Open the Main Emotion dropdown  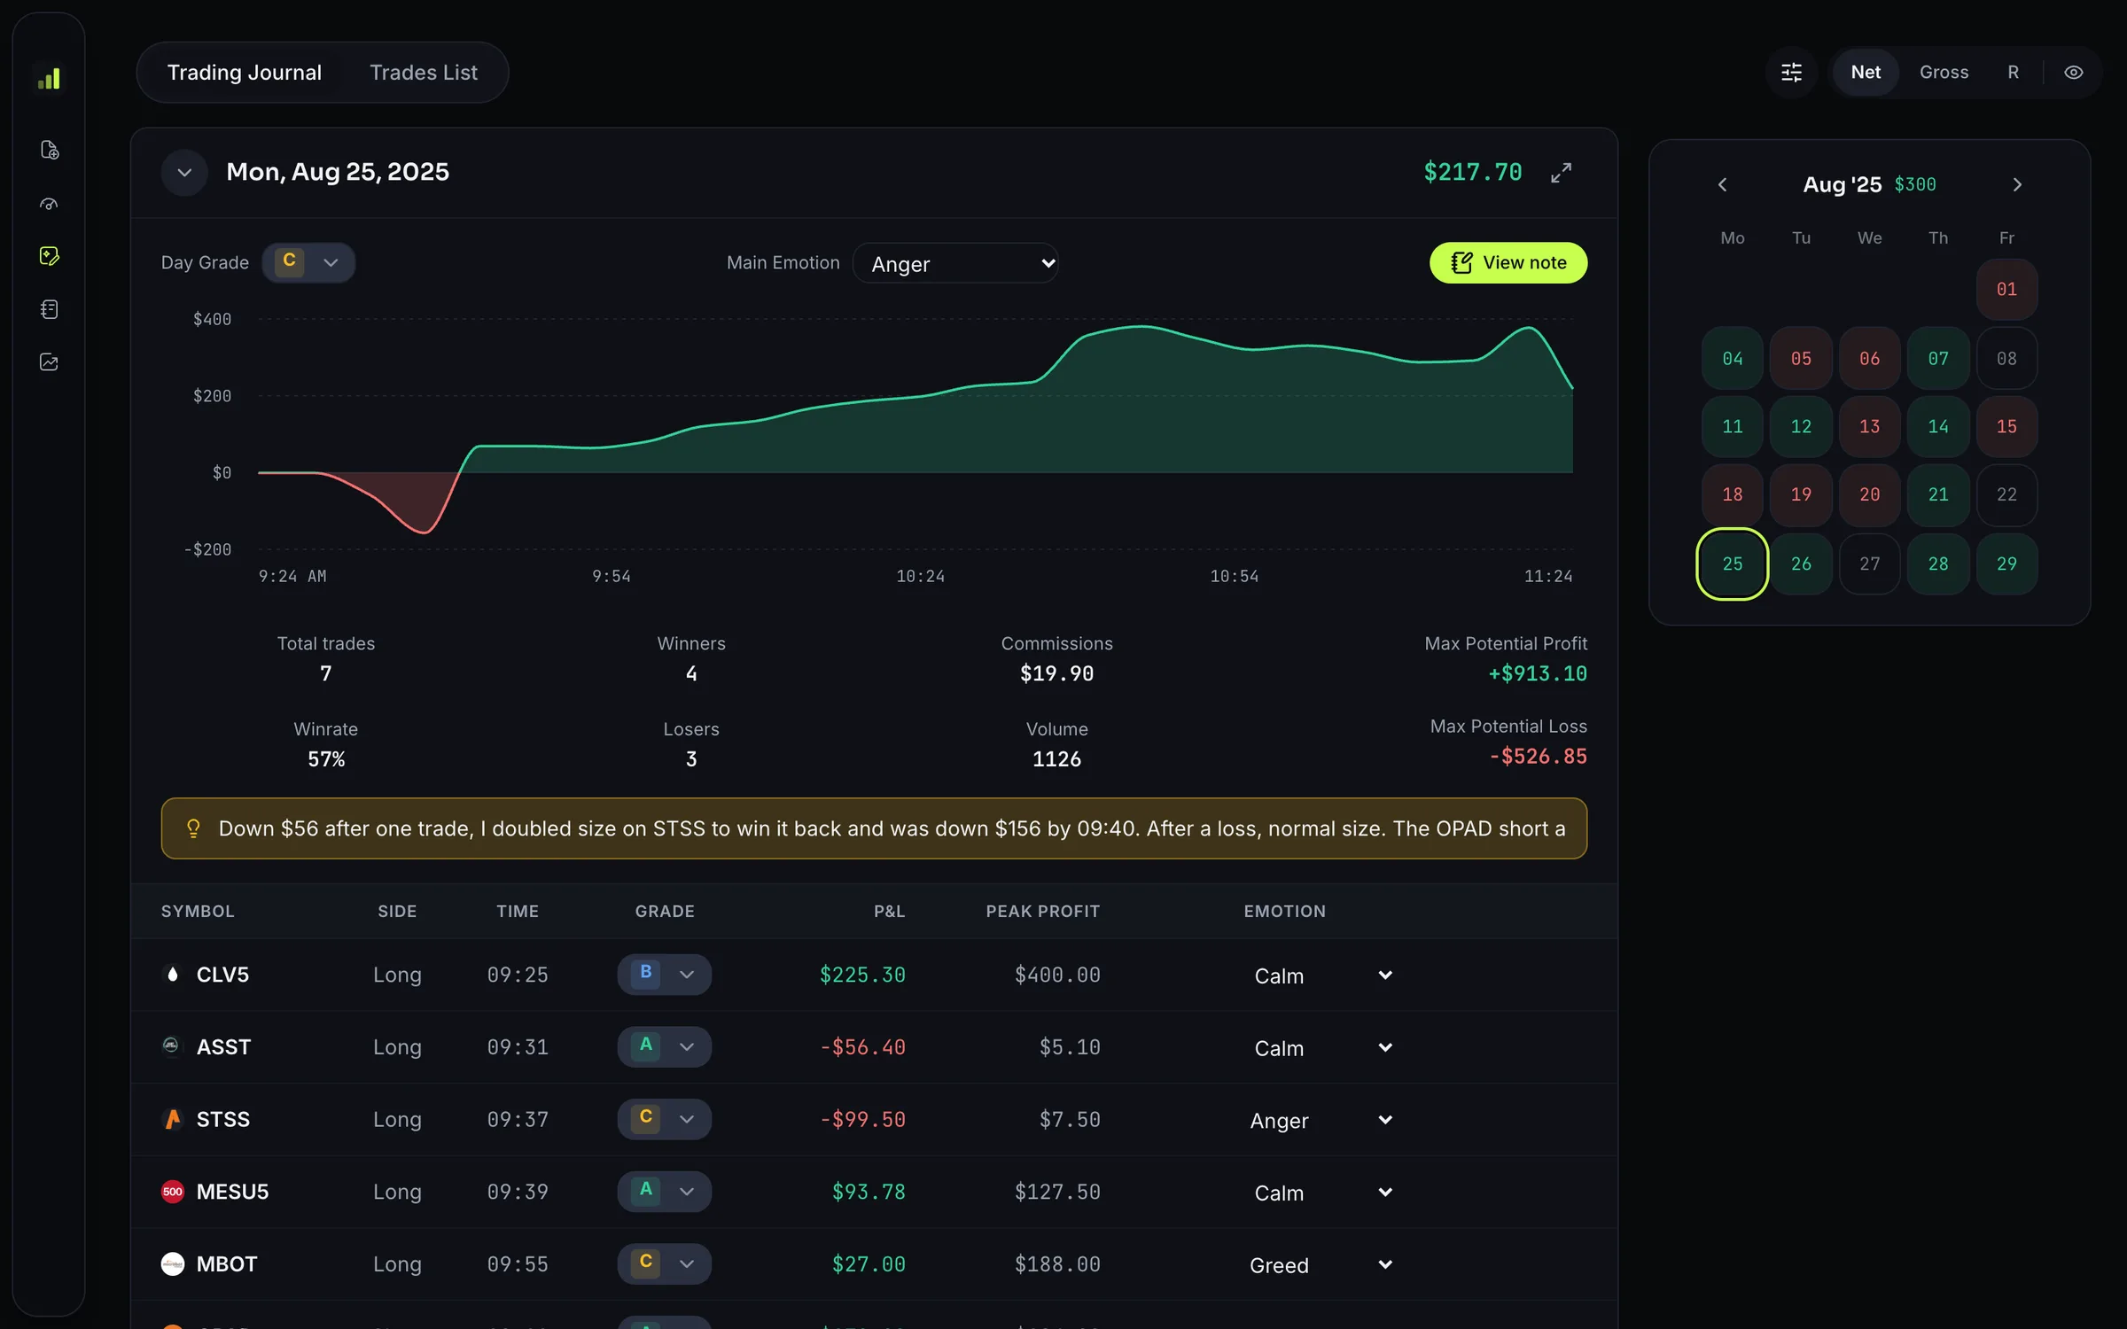(x=955, y=263)
